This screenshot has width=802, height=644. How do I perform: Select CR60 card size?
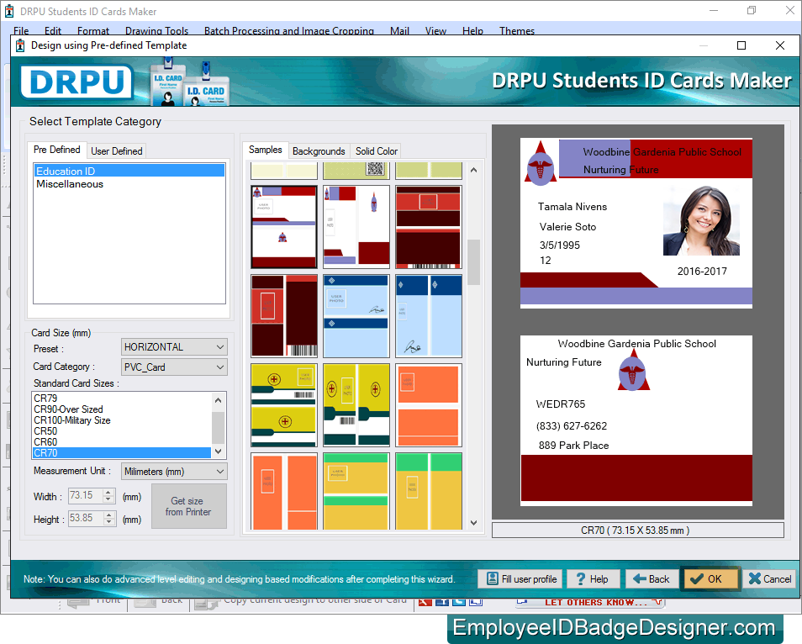point(122,442)
